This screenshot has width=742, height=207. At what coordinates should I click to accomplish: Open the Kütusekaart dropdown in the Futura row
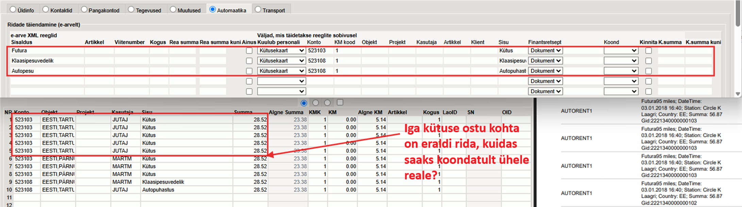pyautogui.click(x=281, y=51)
